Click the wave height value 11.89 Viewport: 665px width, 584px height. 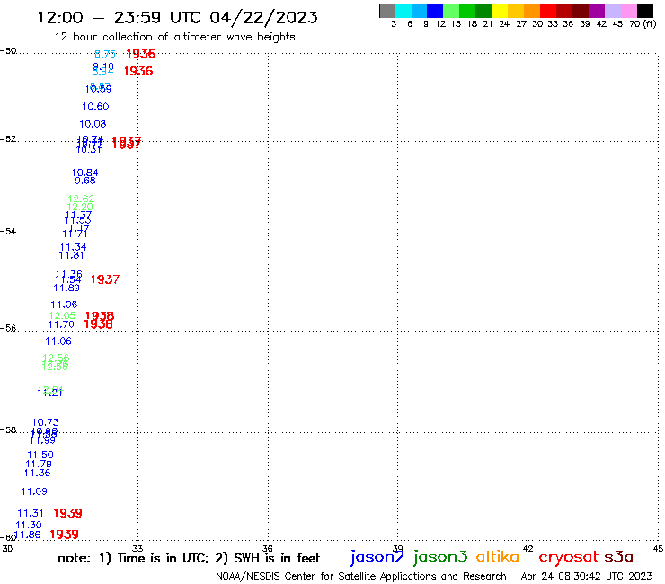coord(66,288)
